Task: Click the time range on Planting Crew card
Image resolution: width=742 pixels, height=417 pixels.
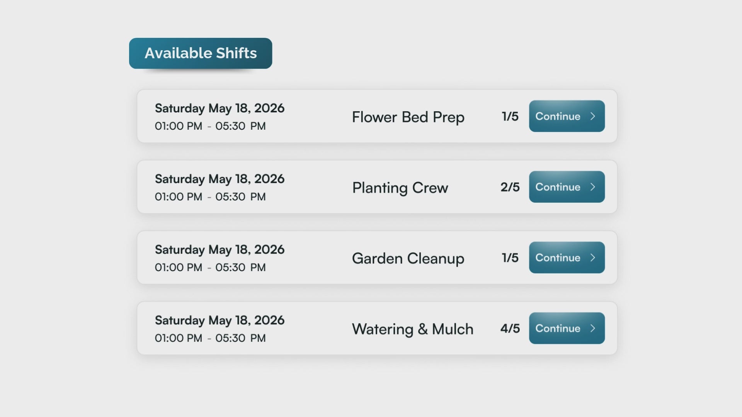Action: click(210, 197)
